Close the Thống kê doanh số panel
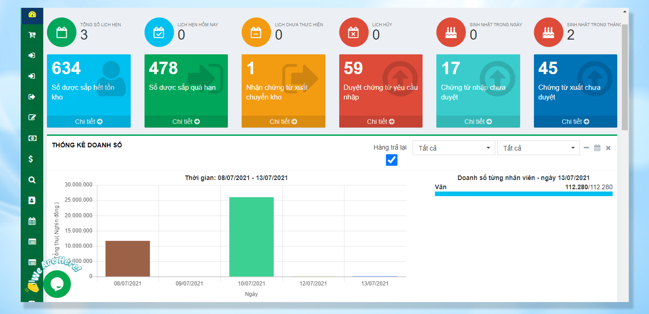 (608, 148)
